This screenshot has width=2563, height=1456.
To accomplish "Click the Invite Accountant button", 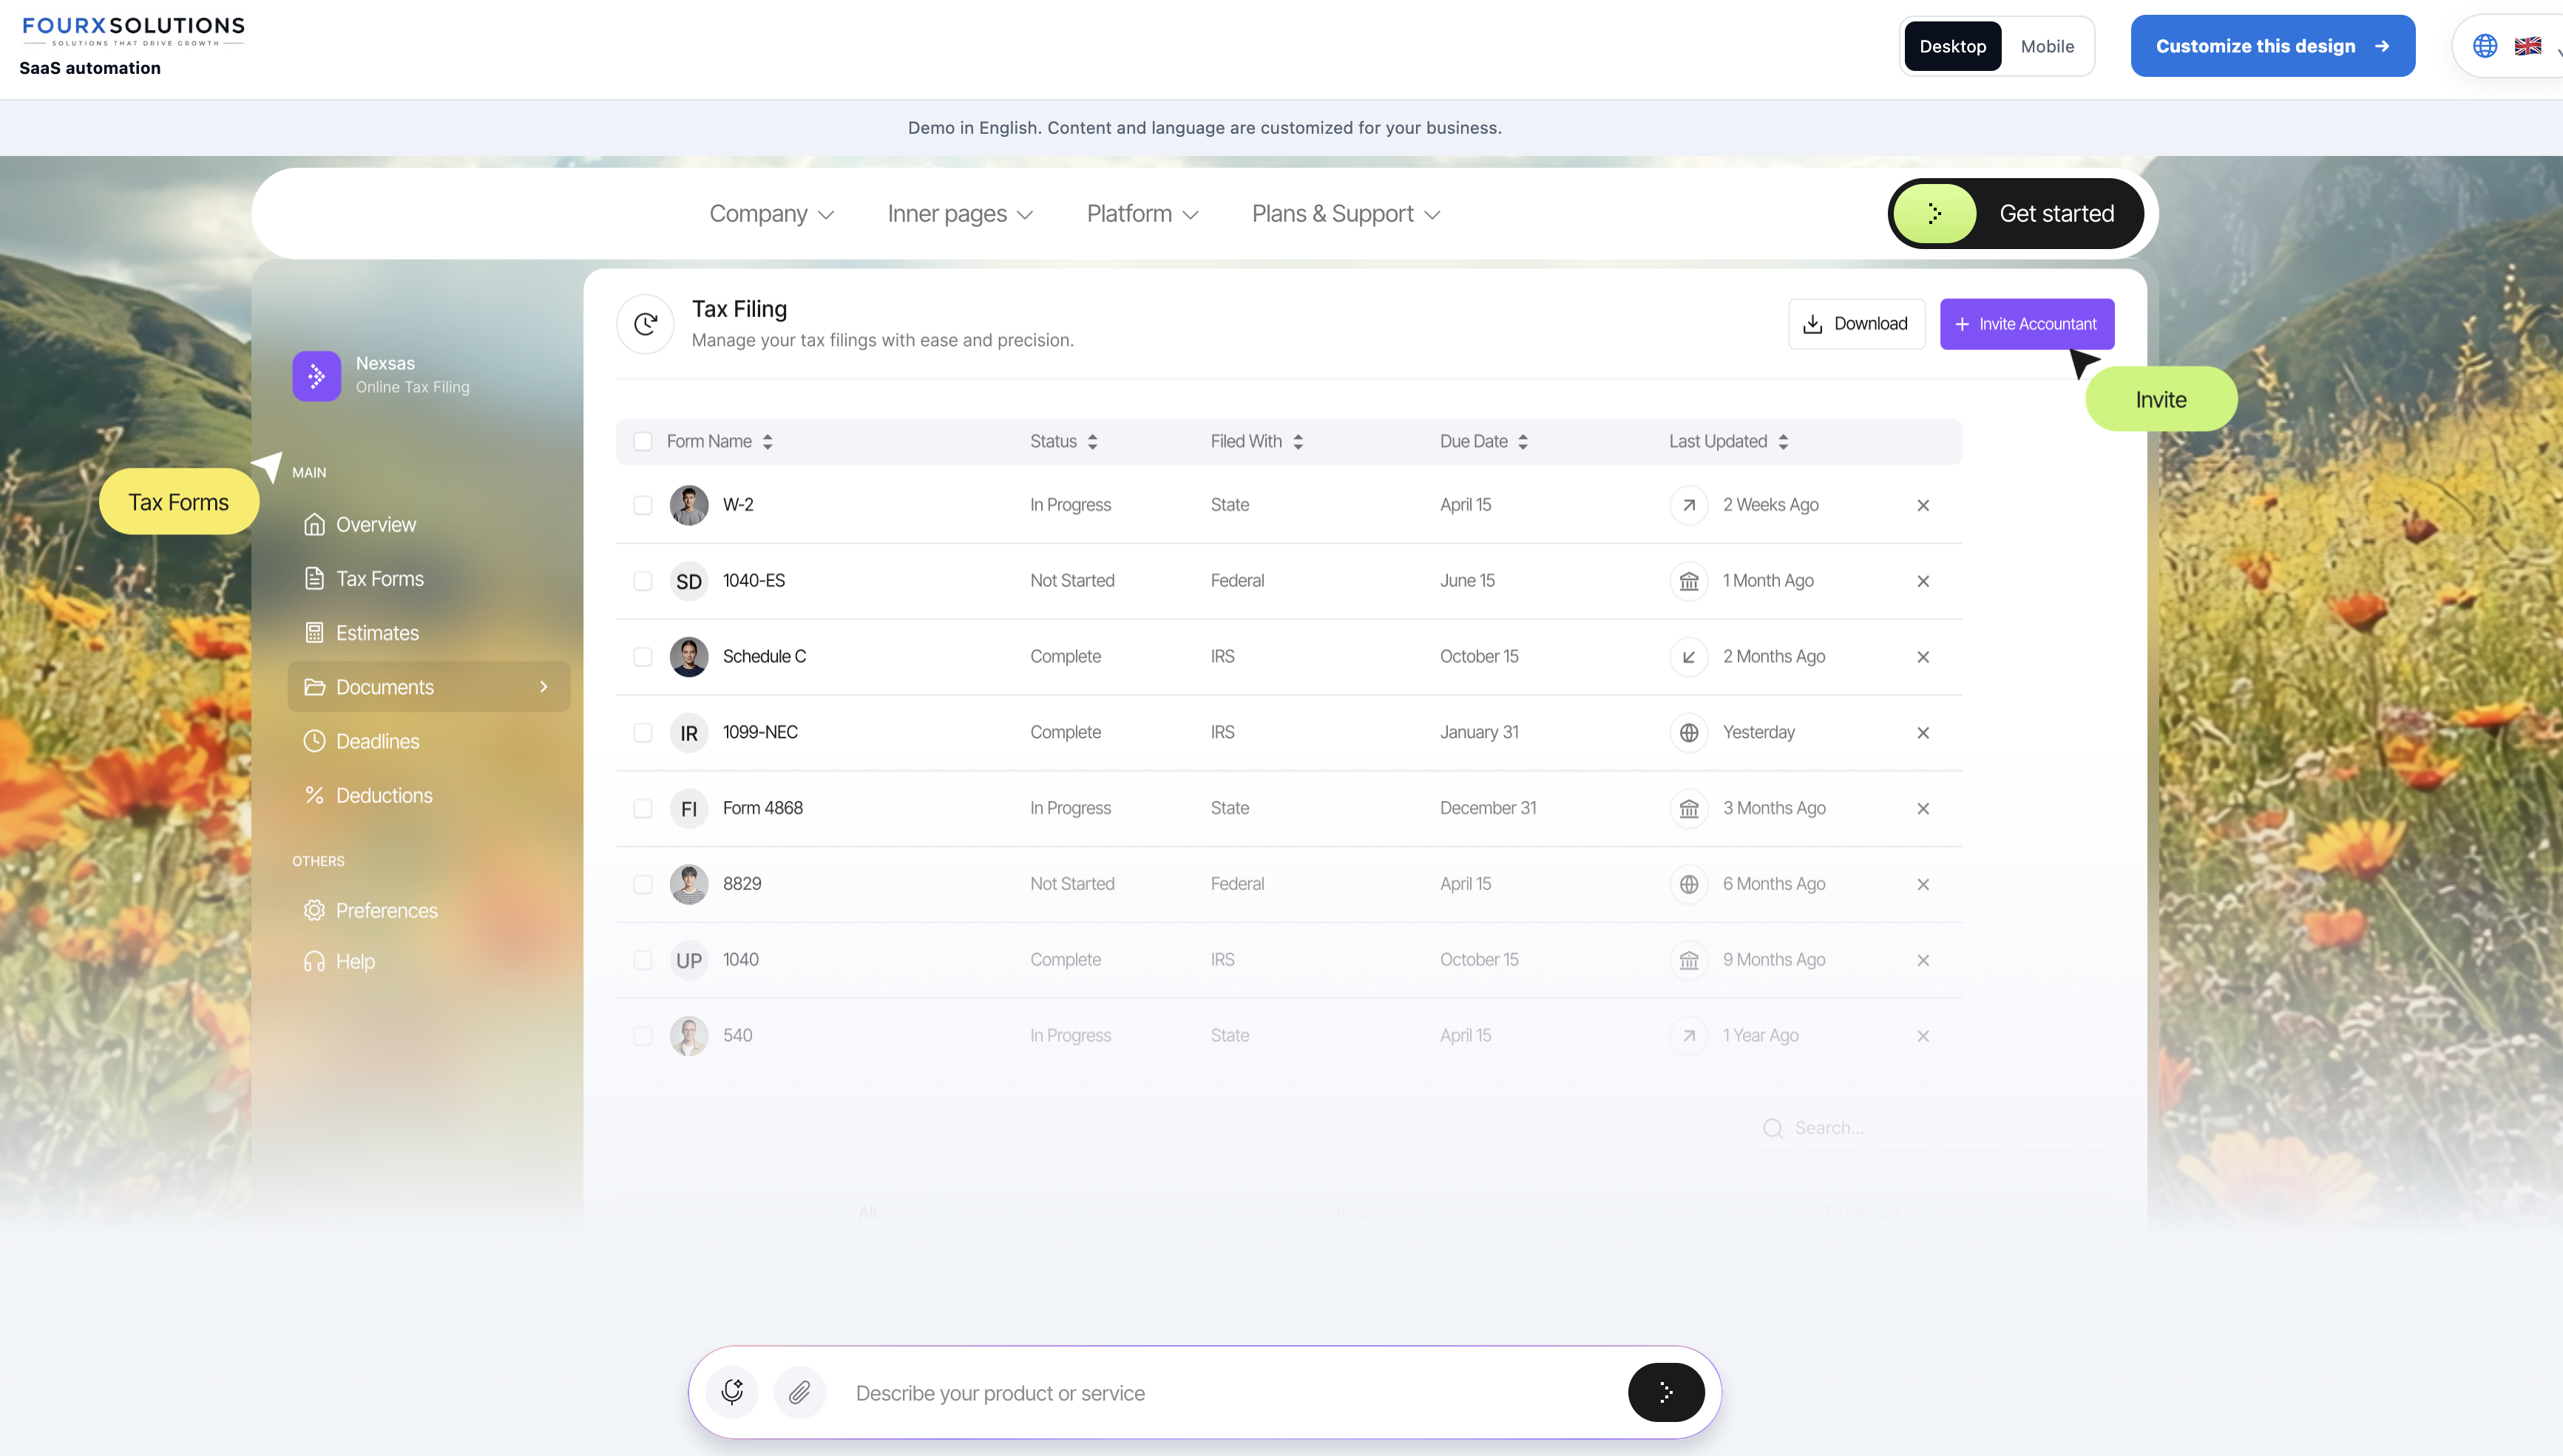I will (x=2027, y=324).
